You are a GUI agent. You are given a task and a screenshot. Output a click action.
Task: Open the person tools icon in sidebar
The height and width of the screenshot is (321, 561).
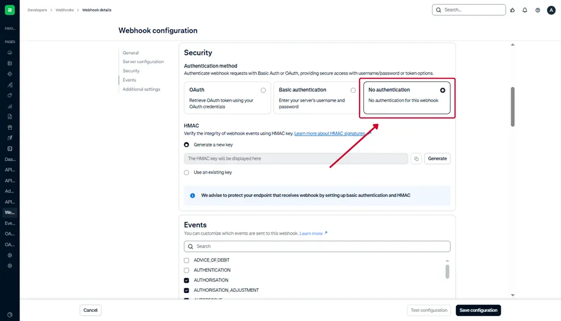(10, 85)
